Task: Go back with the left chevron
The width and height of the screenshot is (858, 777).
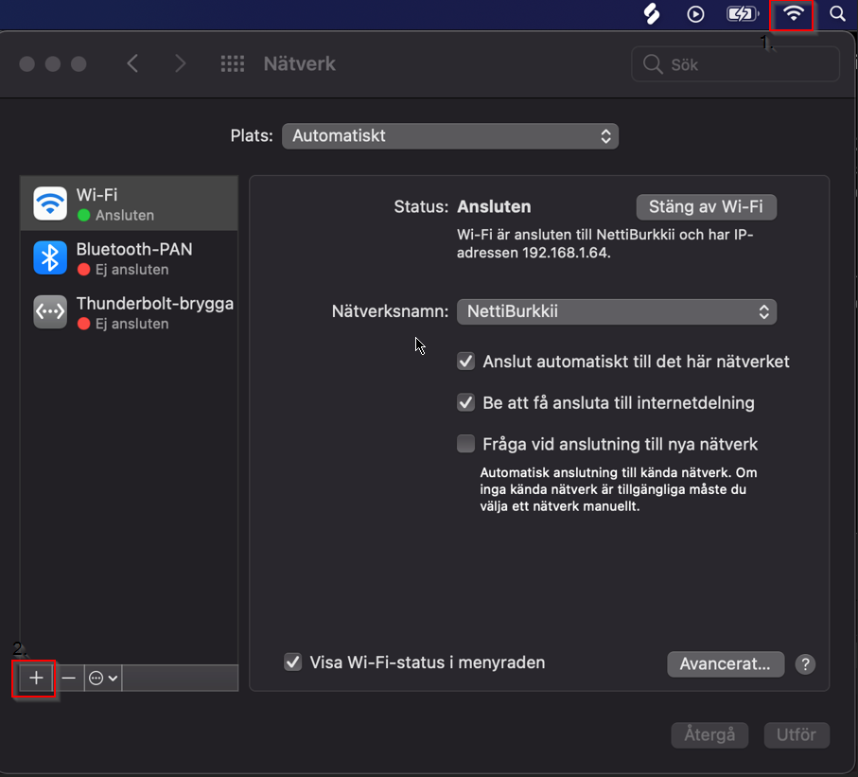Action: pos(132,64)
